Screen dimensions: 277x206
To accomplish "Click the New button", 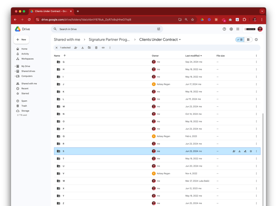I will (21, 40).
